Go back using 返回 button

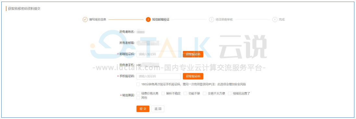click(x=158, y=109)
